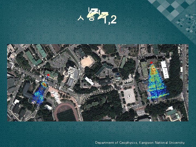Click the Experiment1 heatmap overlay
The width and height of the screenshot is (196, 147).
pyautogui.click(x=40, y=92)
